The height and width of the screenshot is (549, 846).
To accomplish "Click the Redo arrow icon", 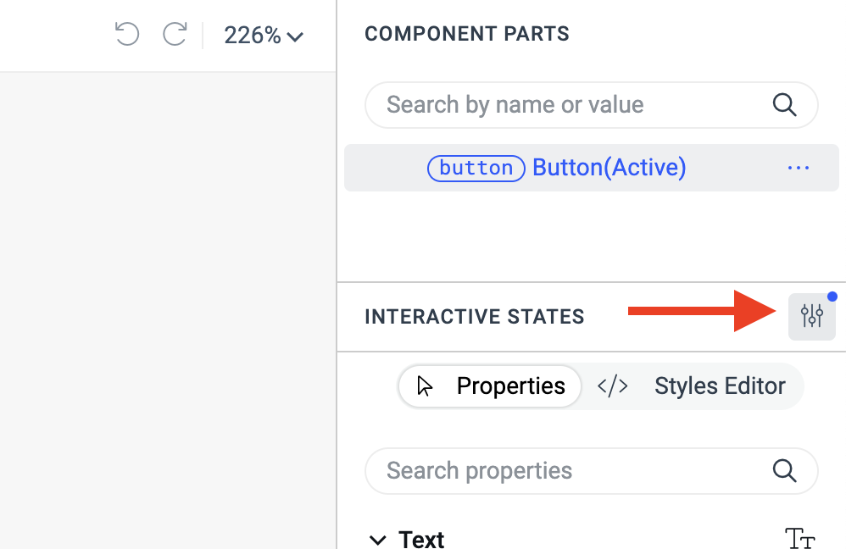I will click(175, 35).
